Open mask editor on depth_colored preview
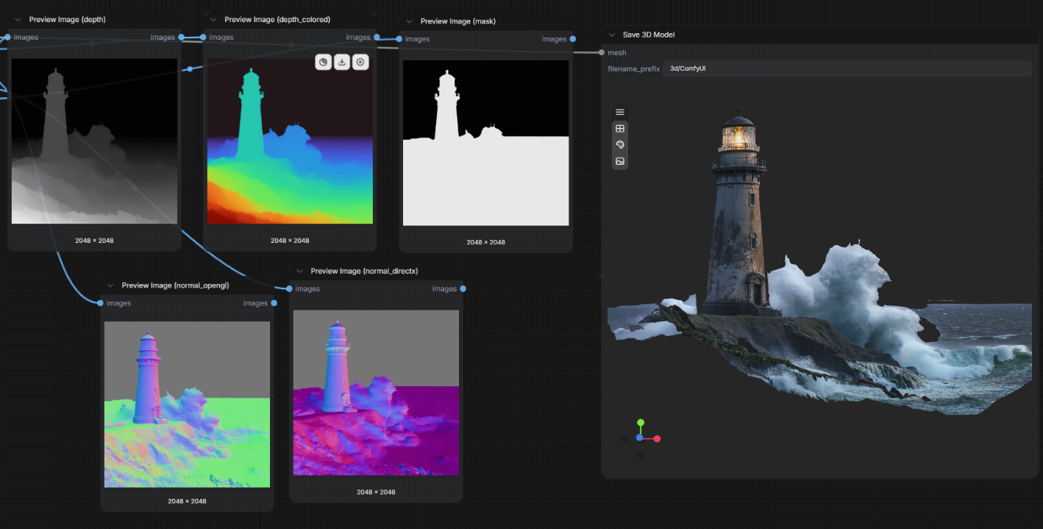The image size is (1043, 529). tap(324, 63)
